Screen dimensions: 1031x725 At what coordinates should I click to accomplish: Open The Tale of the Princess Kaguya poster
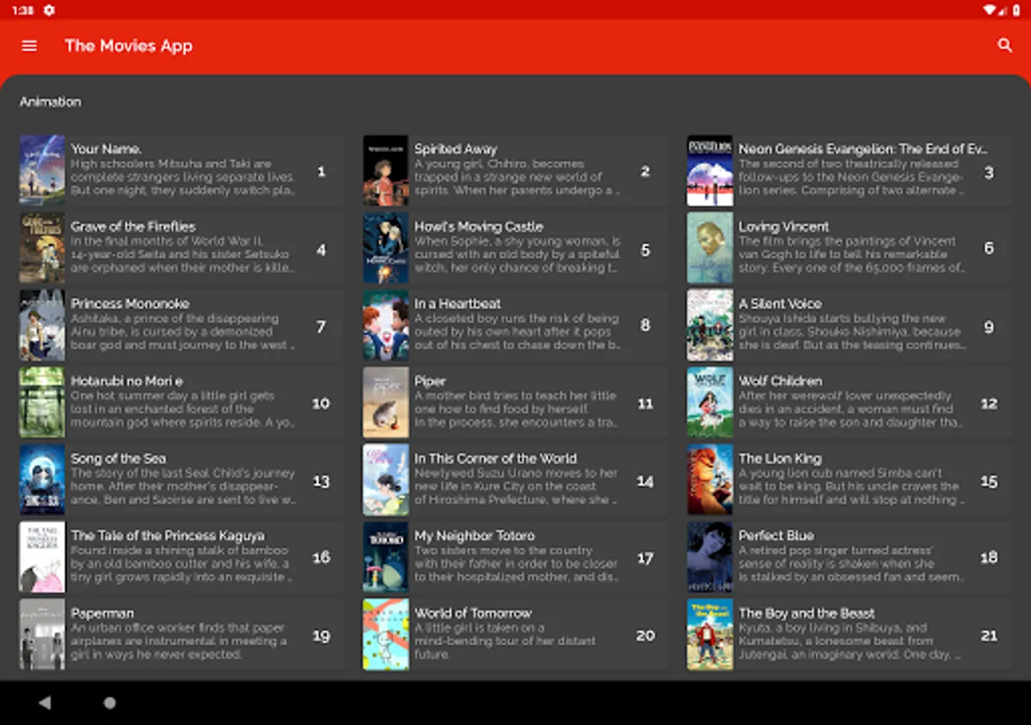pyautogui.click(x=42, y=557)
